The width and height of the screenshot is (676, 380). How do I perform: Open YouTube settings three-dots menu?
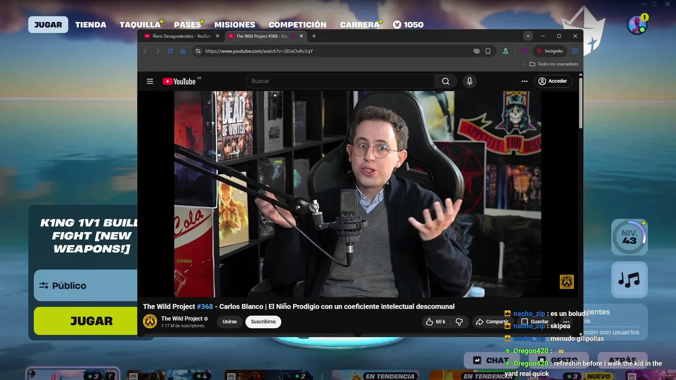524,81
